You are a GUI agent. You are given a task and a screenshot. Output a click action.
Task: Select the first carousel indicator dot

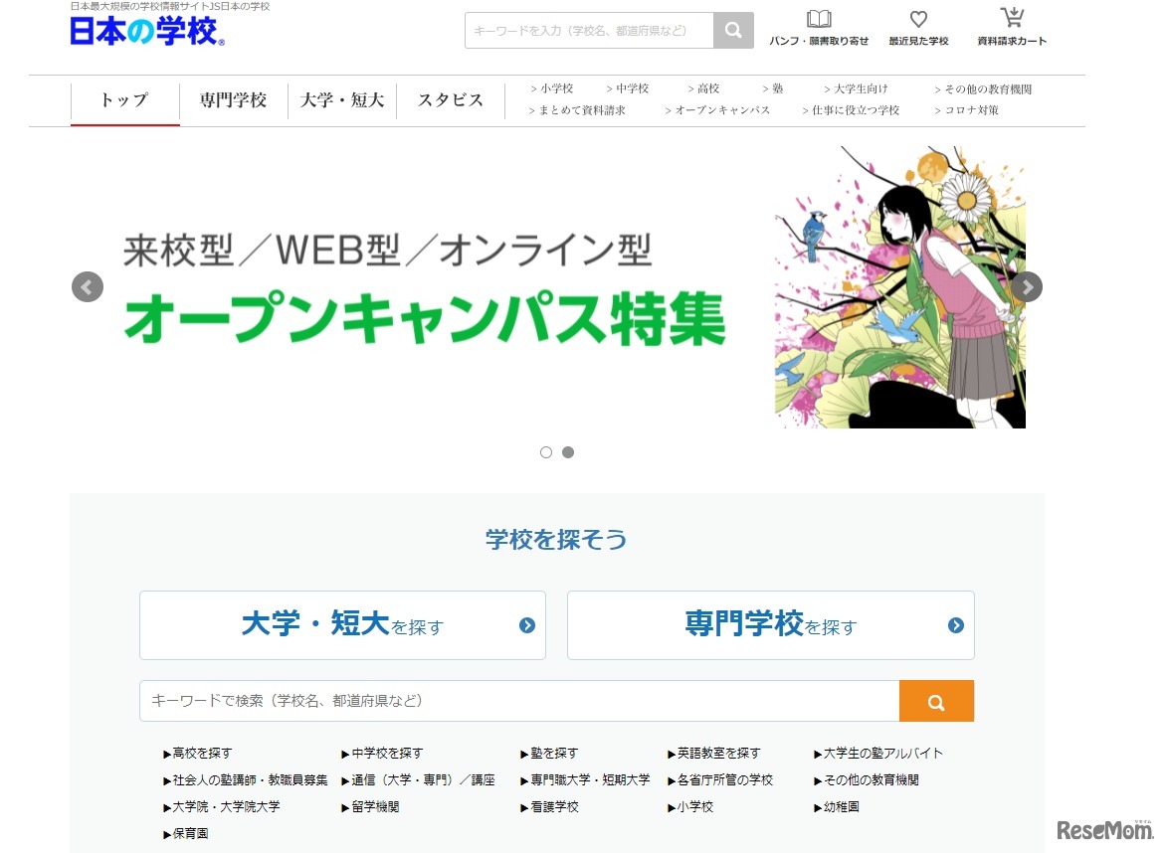coord(546,452)
